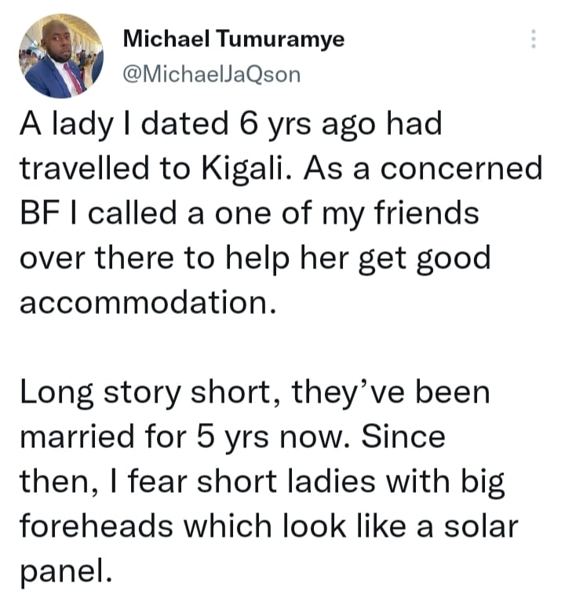Open the tweet's three-dot more options menu
The width and height of the screenshot is (565, 598).
[x=533, y=39]
